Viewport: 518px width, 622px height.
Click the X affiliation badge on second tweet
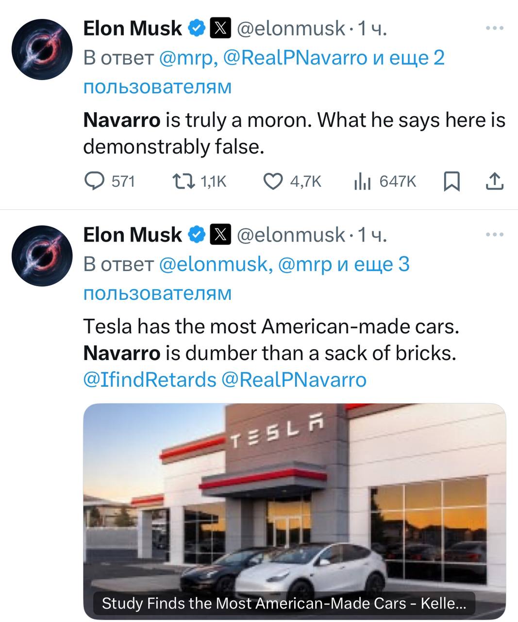coord(220,235)
